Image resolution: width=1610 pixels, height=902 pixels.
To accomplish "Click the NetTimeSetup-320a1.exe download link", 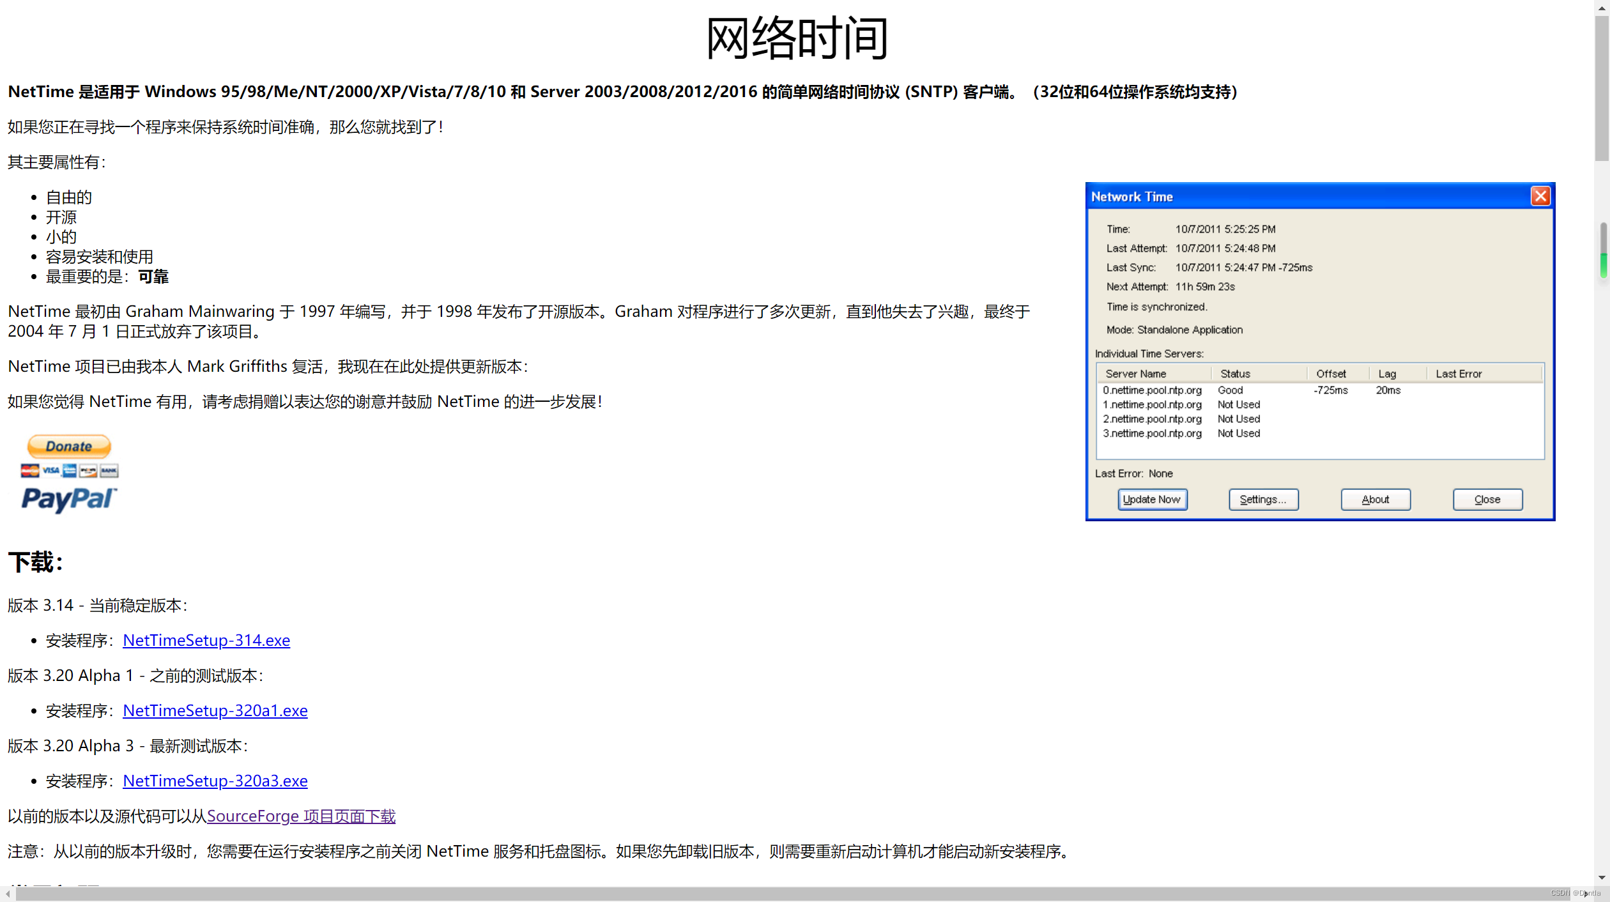I will (x=215, y=710).
